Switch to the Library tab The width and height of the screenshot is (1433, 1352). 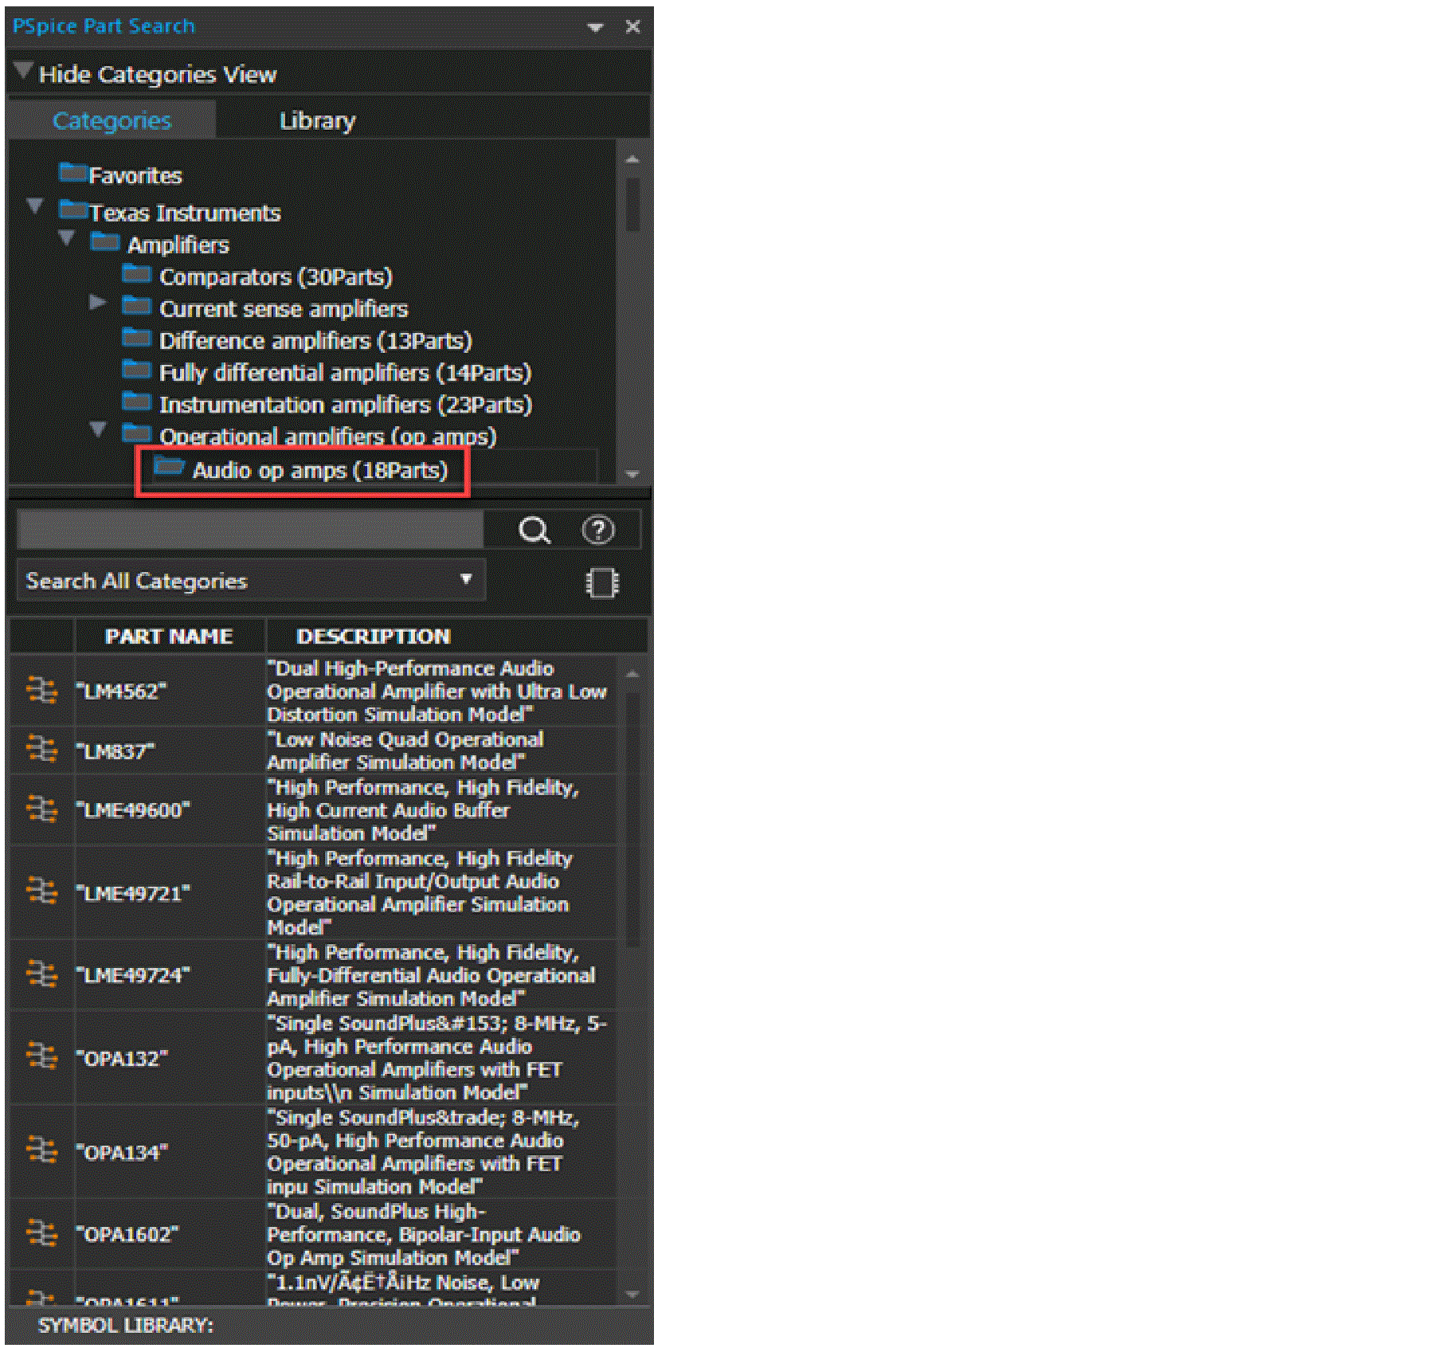coord(317,120)
